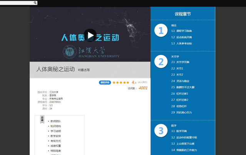Open lesson 3.2 运动中的能量守恒

184,137
